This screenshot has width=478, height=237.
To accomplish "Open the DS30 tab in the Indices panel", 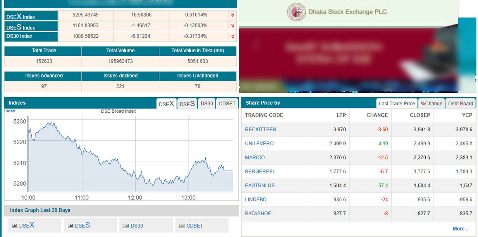I will pos(207,104).
